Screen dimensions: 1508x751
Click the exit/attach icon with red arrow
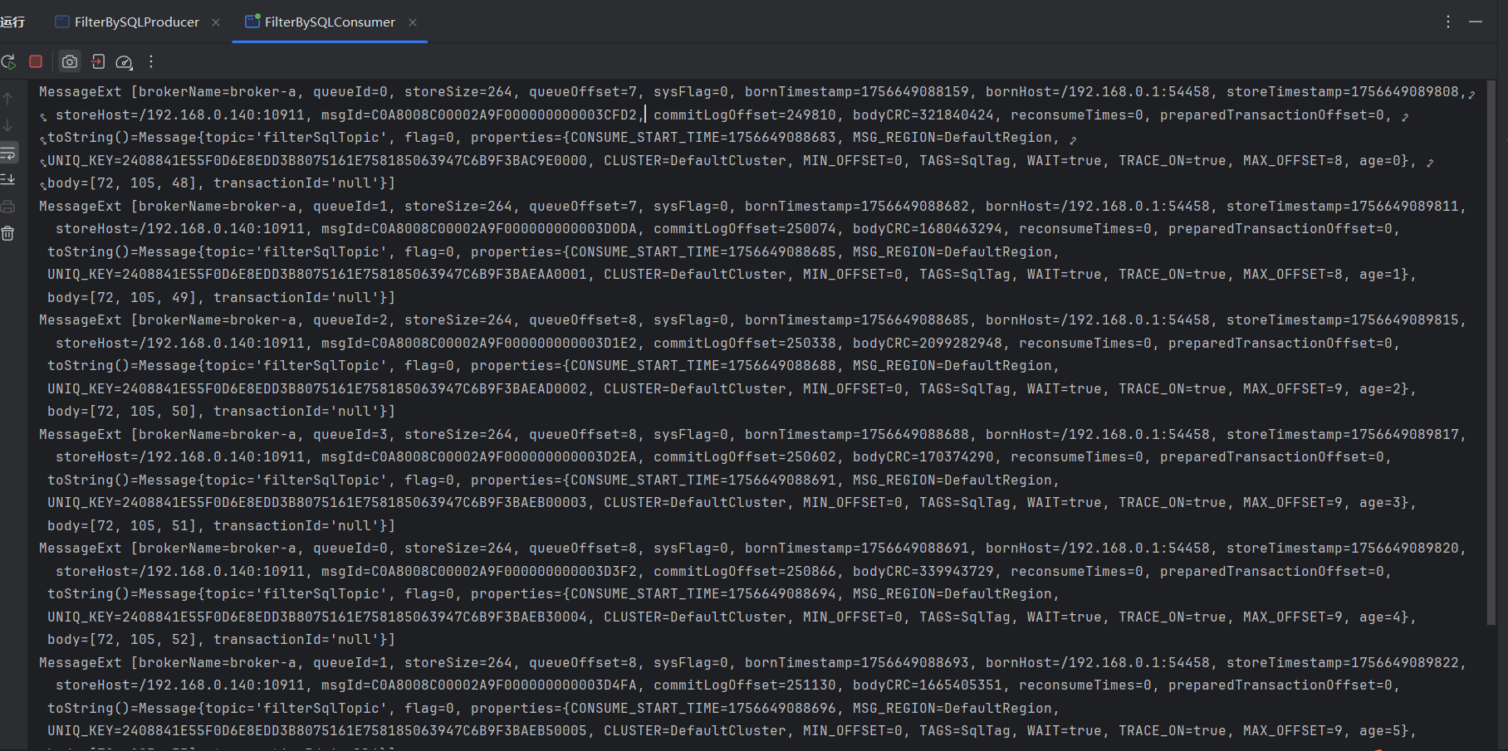pyautogui.click(x=98, y=61)
